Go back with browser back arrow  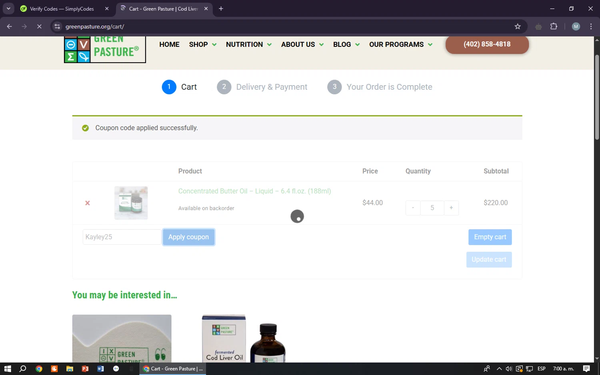pos(9,26)
